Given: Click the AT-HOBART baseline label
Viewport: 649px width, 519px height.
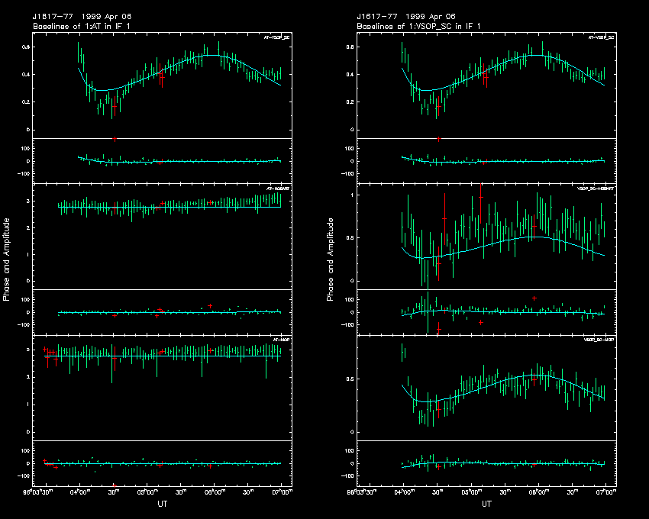Looking at the screenshot, I should [x=278, y=189].
